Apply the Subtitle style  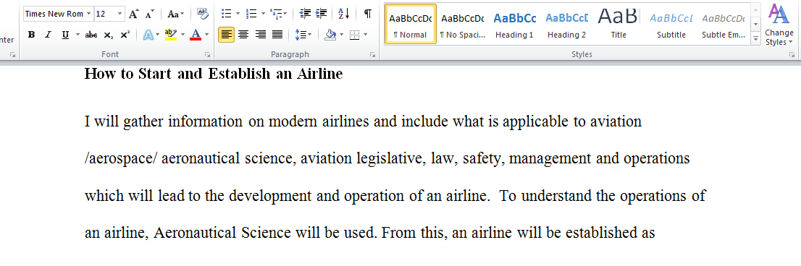671,24
